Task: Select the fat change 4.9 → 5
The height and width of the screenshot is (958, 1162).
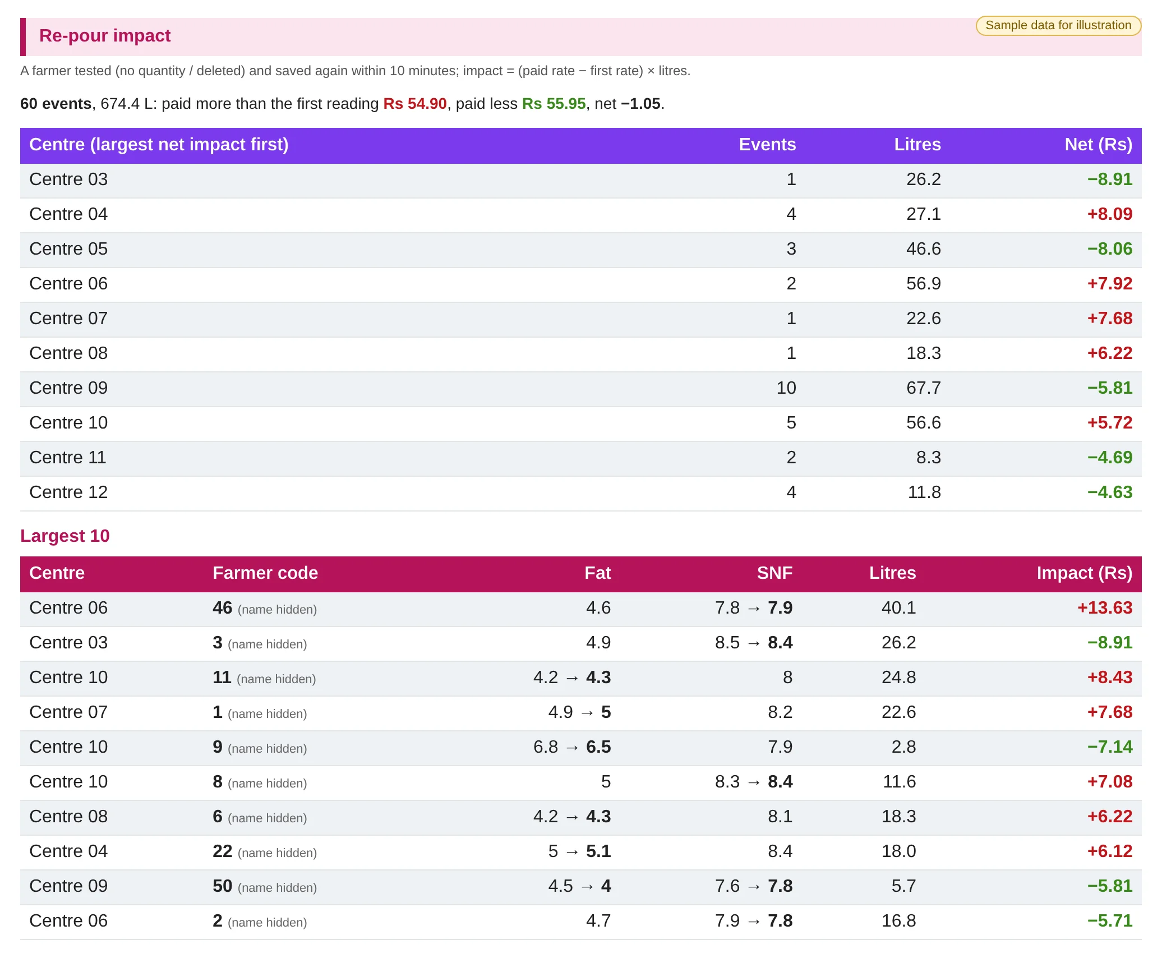Action: [x=579, y=712]
